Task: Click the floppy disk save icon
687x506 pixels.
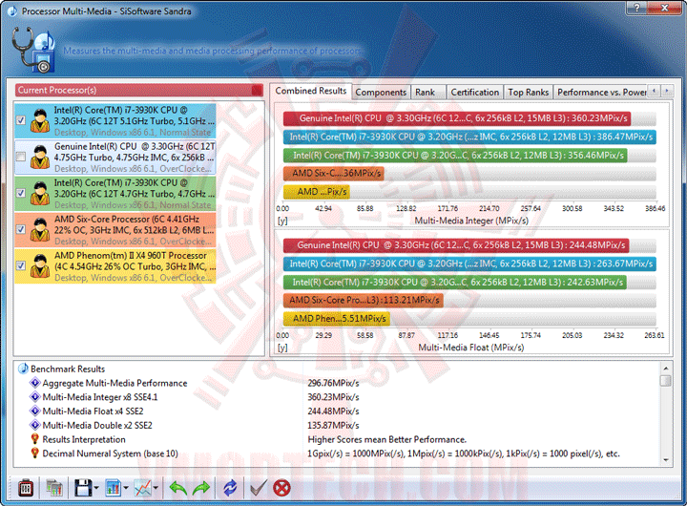Action: click(83, 488)
